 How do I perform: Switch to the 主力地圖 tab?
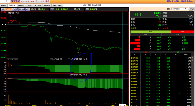coord(38,5)
